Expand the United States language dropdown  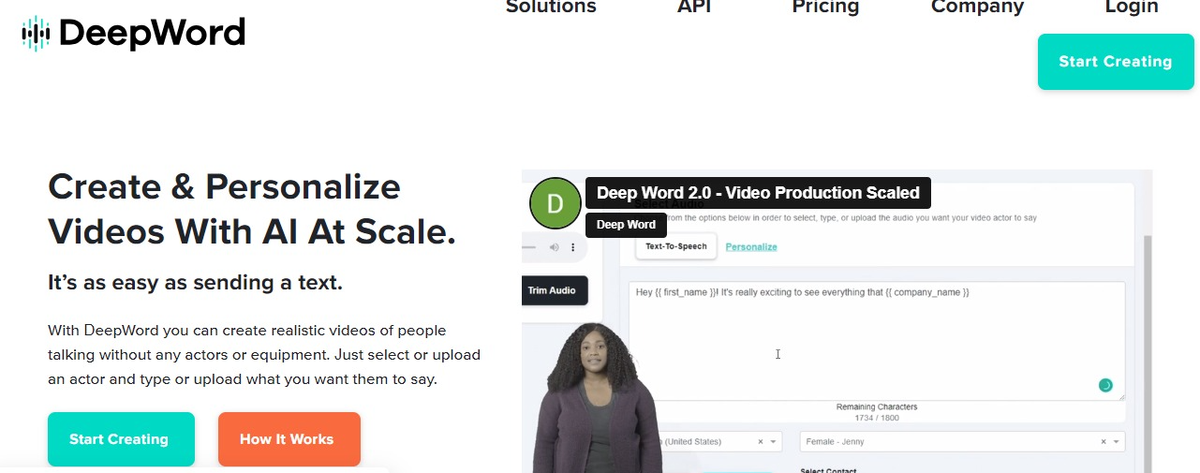[x=774, y=441]
